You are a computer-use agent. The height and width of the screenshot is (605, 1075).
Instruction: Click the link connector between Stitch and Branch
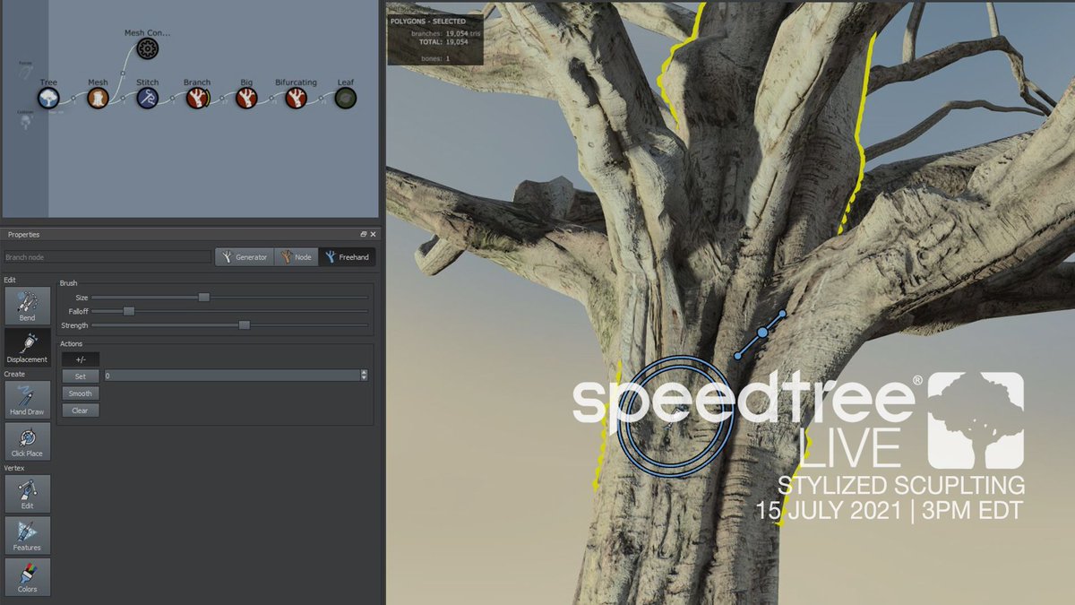173,99
